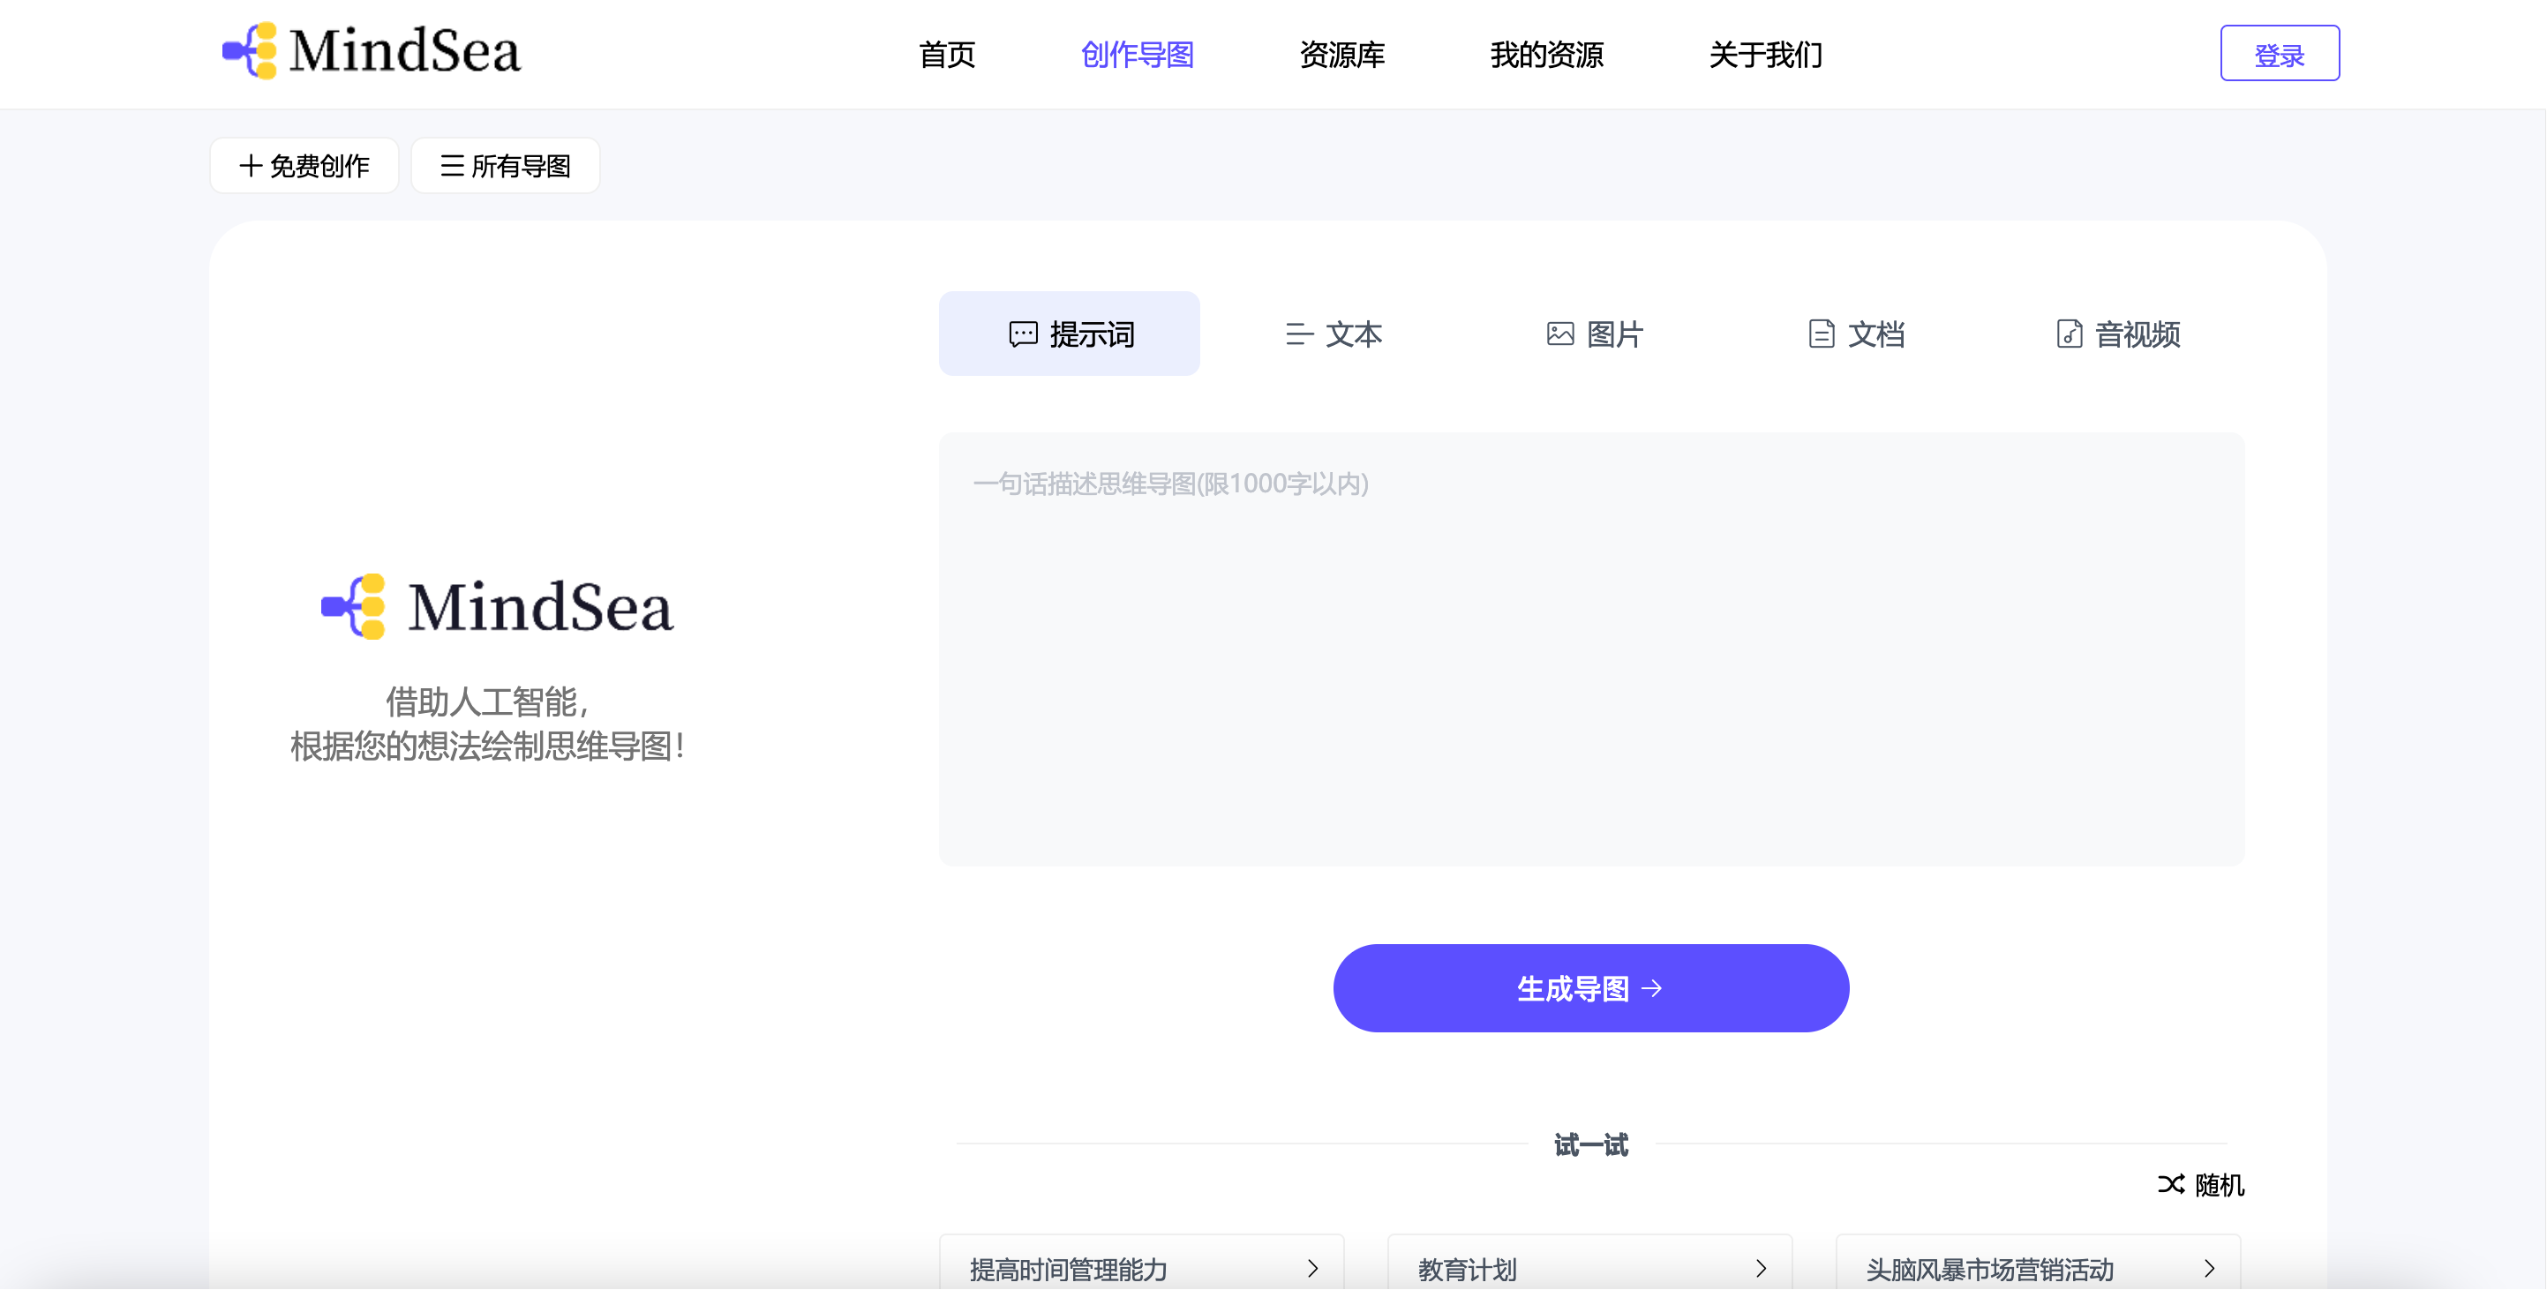Open 关于我们 page link

pyautogui.click(x=1765, y=55)
